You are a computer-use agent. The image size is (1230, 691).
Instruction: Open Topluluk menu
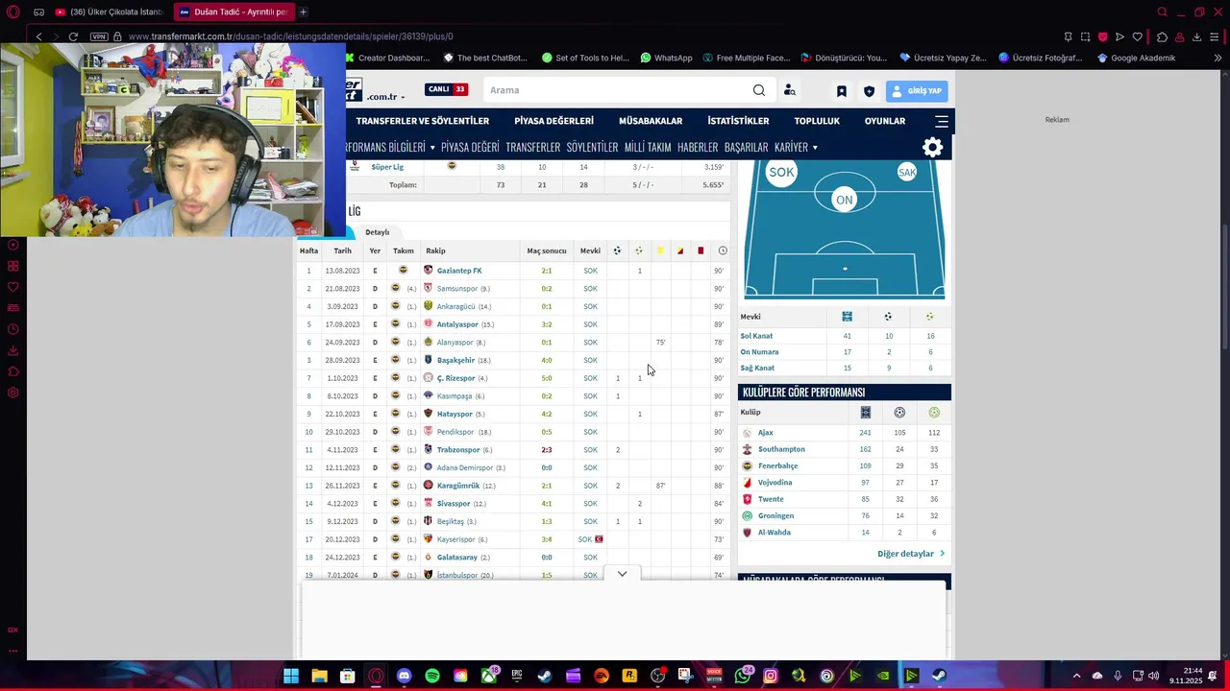tap(817, 121)
